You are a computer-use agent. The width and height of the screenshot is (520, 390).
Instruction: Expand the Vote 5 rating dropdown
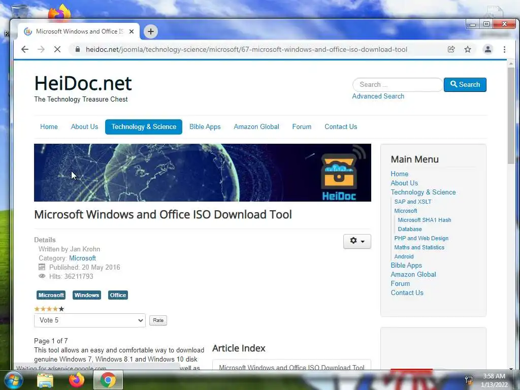pyautogui.click(x=90, y=320)
